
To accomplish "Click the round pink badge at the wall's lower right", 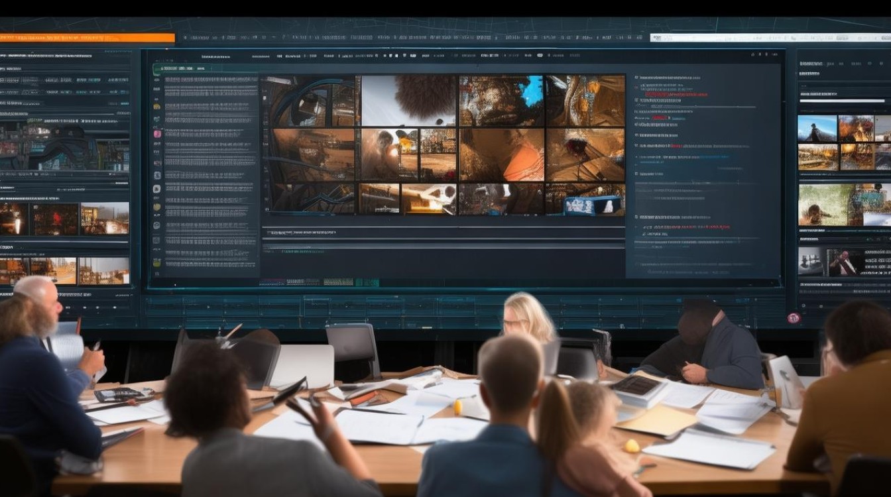I will pyautogui.click(x=793, y=318).
